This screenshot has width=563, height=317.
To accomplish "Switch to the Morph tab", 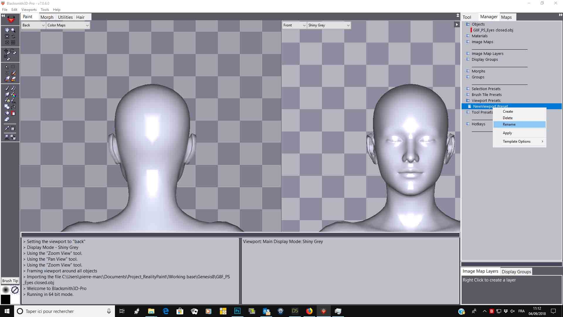I will (47, 17).
